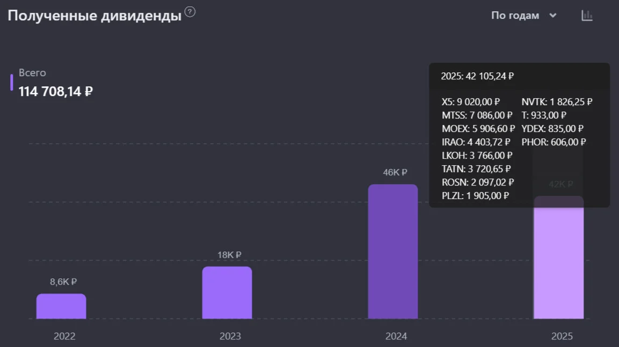
Task: Switch view with the bar chart icon
Action: [587, 16]
